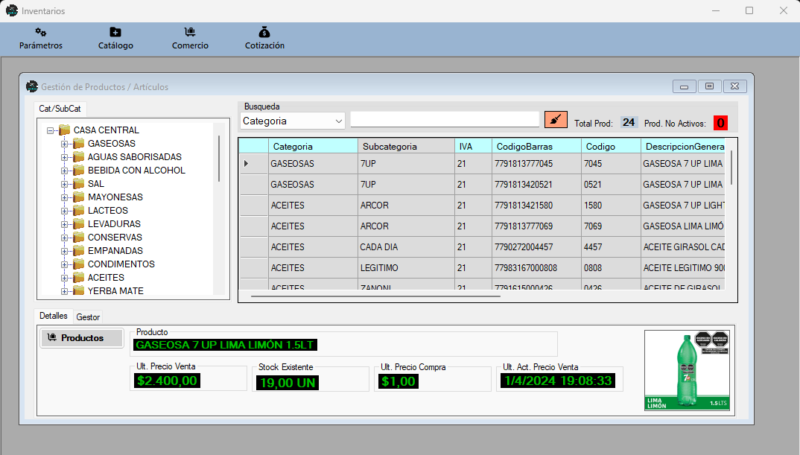The width and height of the screenshot is (800, 455).
Task: Expand the AGUAS SABORISADAS tree node
Action: pos(64,157)
